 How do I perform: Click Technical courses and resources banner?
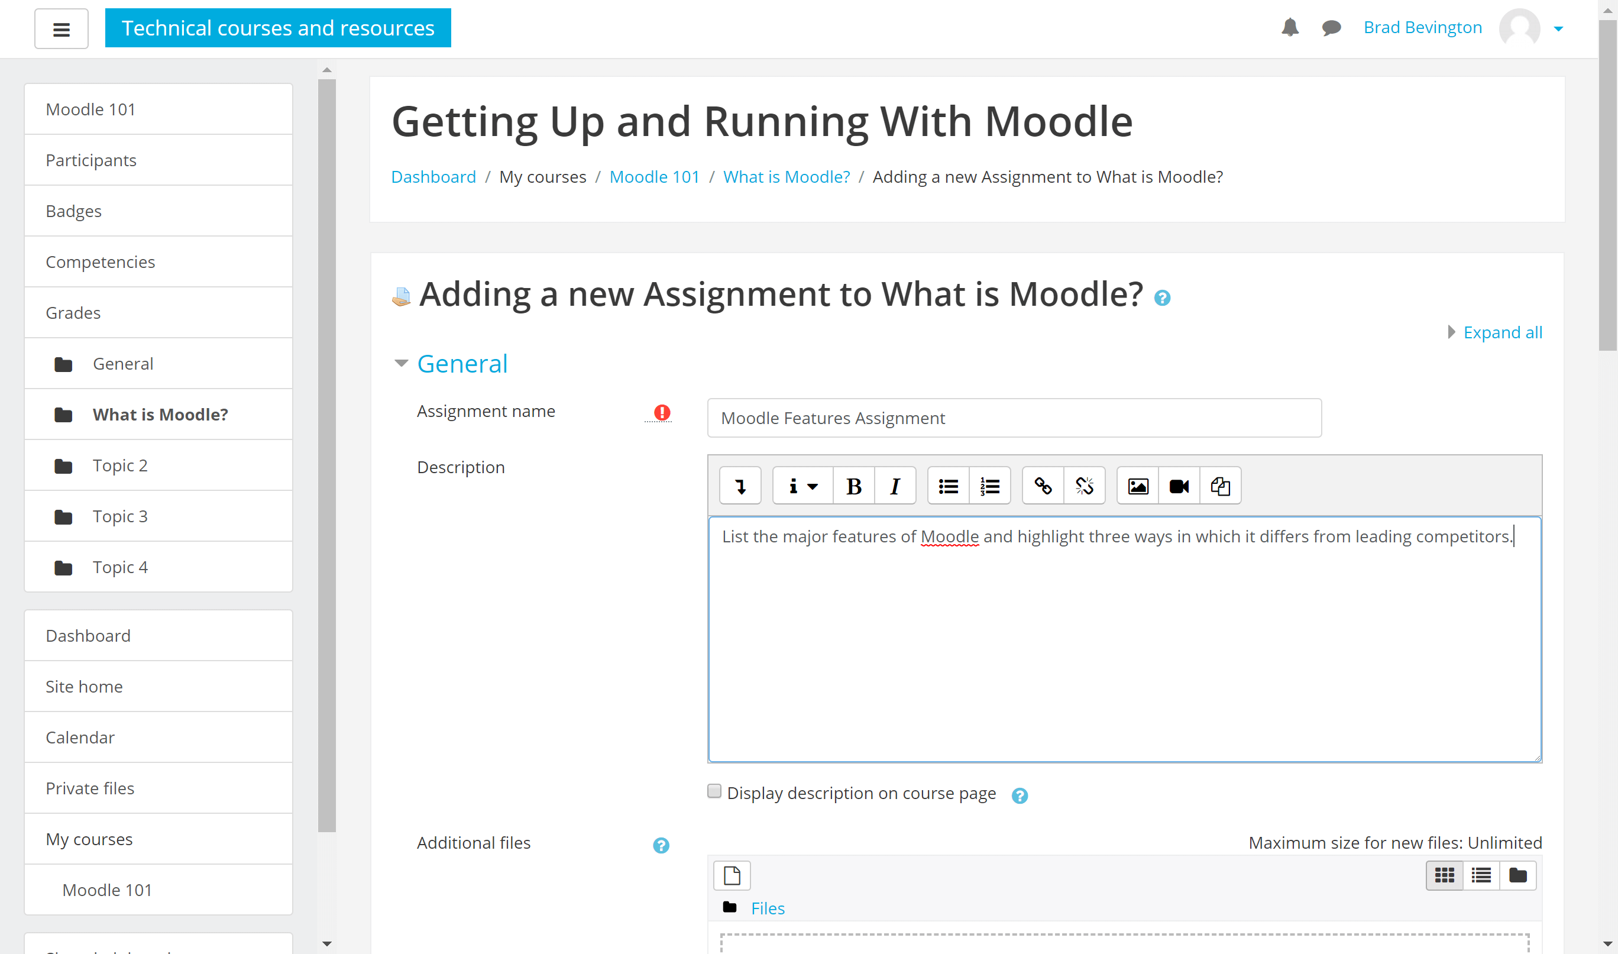(277, 28)
